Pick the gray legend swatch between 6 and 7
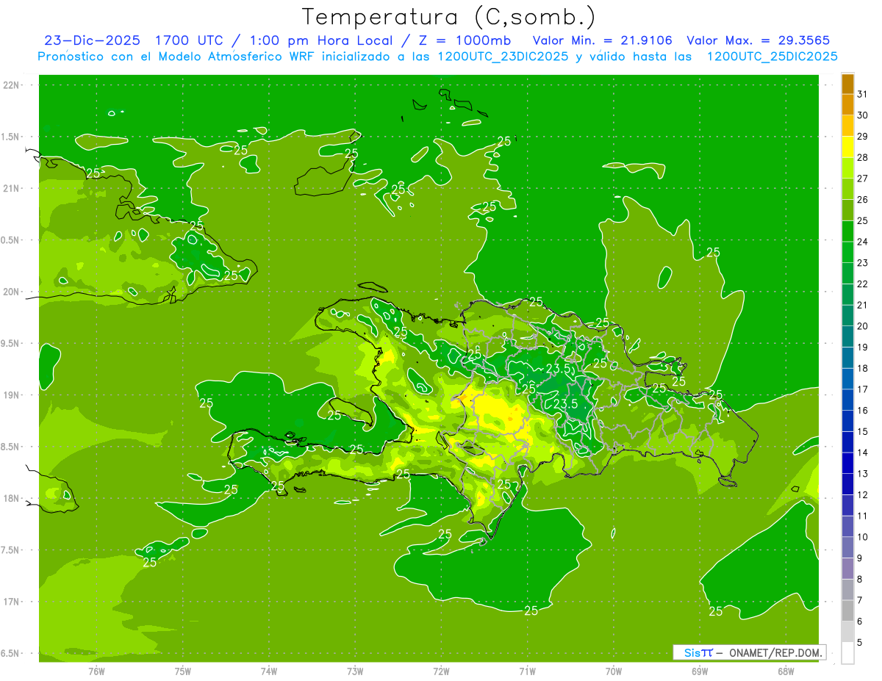This screenshot has height=681, width=882. pos(847,610)
